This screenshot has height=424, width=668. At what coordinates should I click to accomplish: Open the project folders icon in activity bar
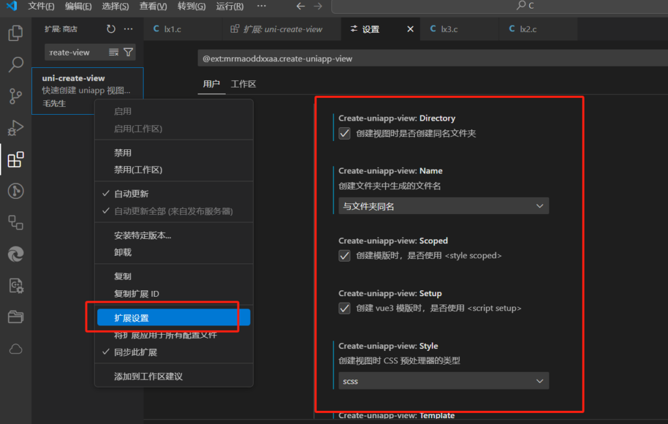point(16,317)
